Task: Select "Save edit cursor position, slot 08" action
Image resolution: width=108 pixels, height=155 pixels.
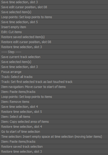Action: [54, 7]
